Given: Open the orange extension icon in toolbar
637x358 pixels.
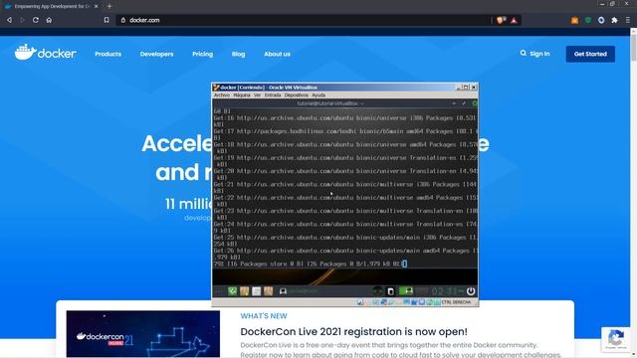Looking at the screenshot, I should click(x=574, y=20).
